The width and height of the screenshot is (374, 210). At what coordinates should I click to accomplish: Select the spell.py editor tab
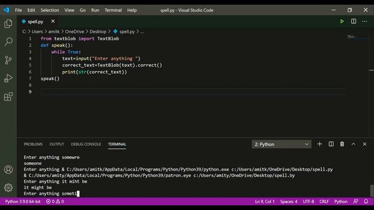[35, 22]
